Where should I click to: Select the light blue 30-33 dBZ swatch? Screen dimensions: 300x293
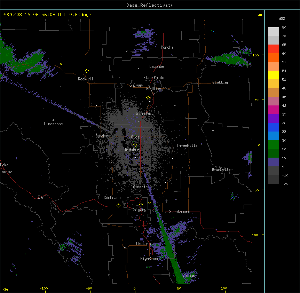(274, 136)
